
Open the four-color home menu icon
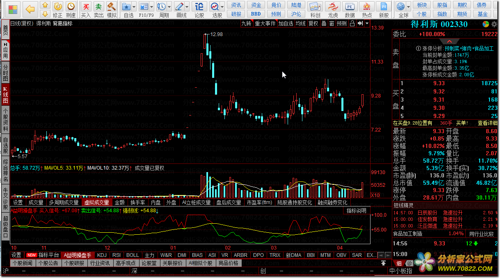(13, 9)
